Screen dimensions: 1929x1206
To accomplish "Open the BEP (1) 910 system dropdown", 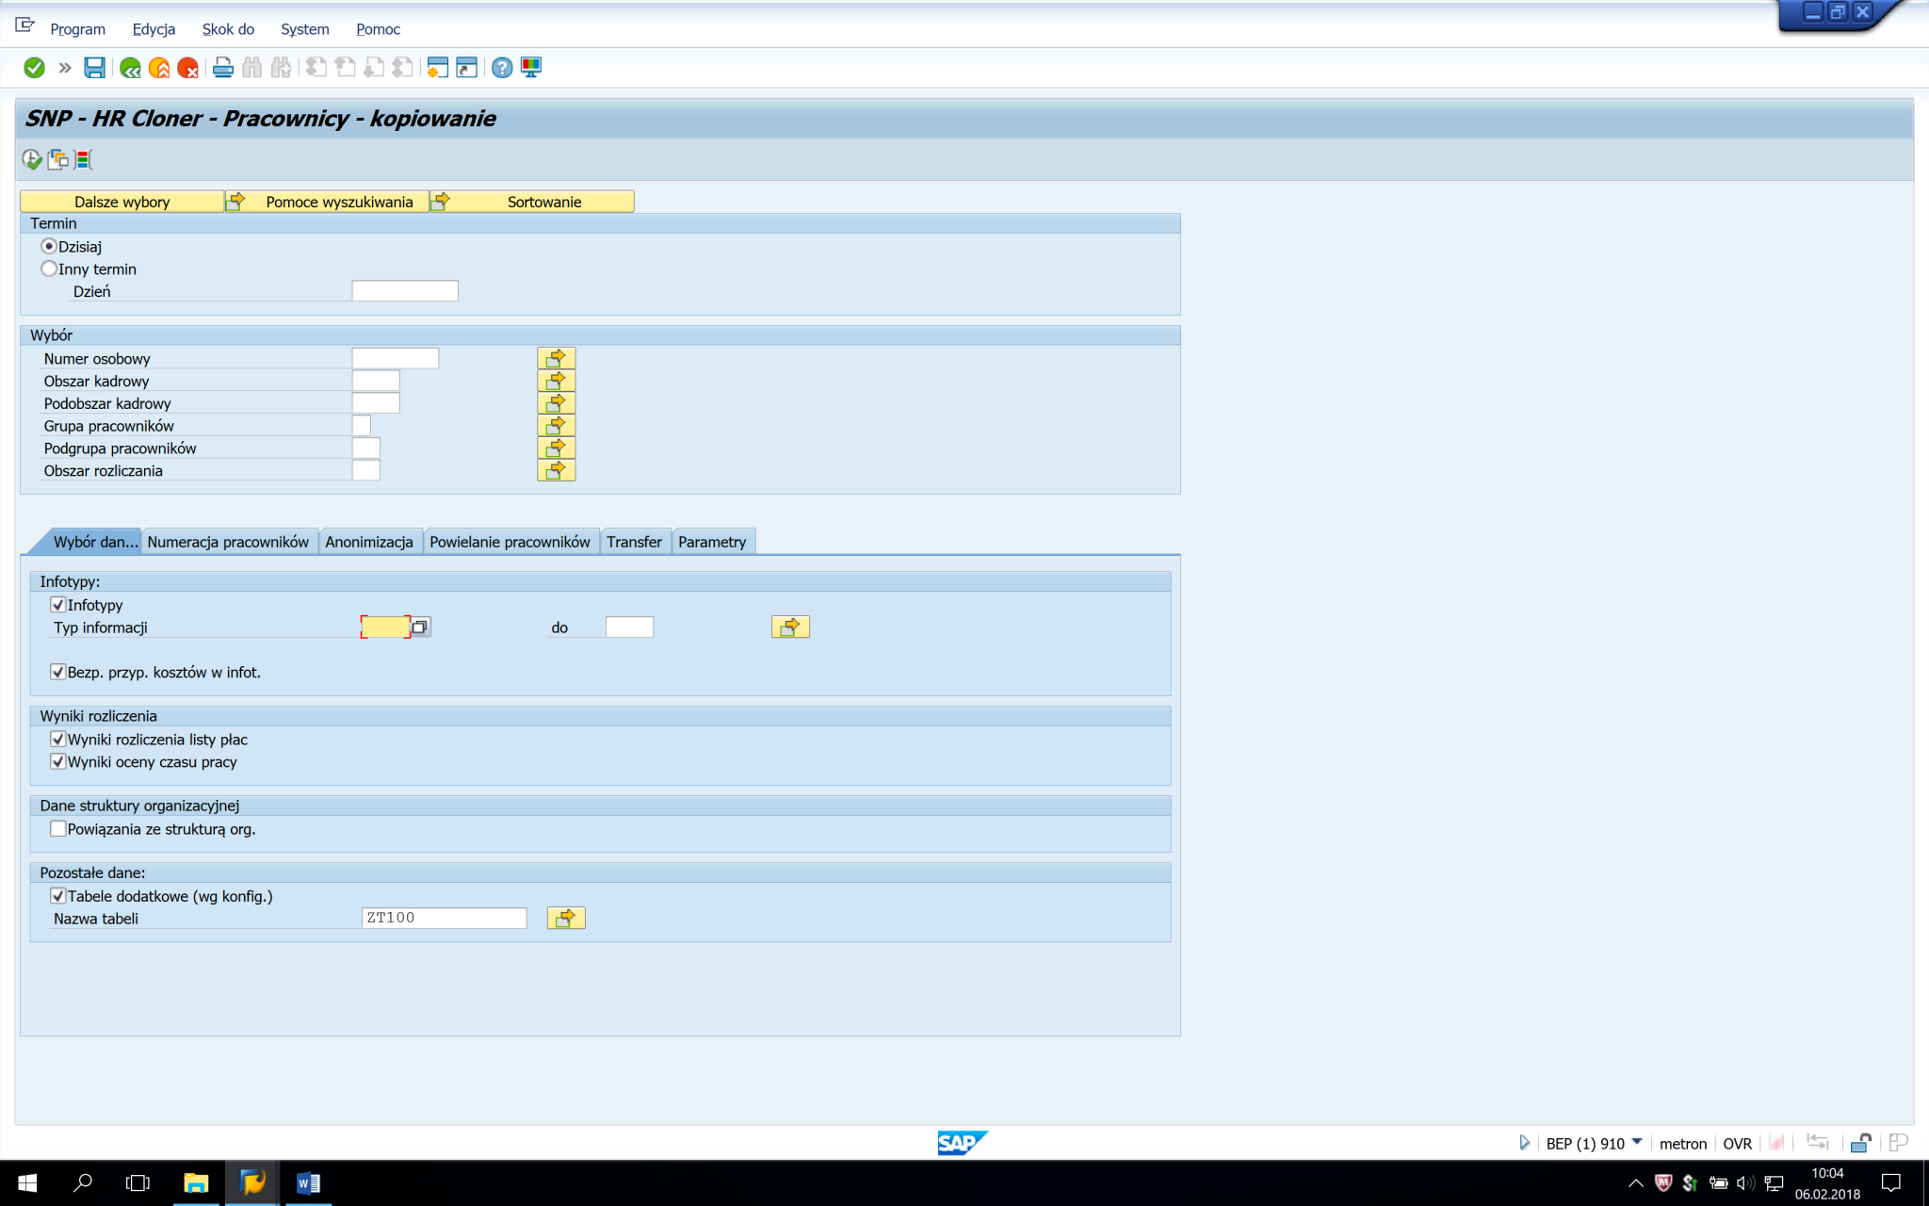I will (x=1637, y=1142).
